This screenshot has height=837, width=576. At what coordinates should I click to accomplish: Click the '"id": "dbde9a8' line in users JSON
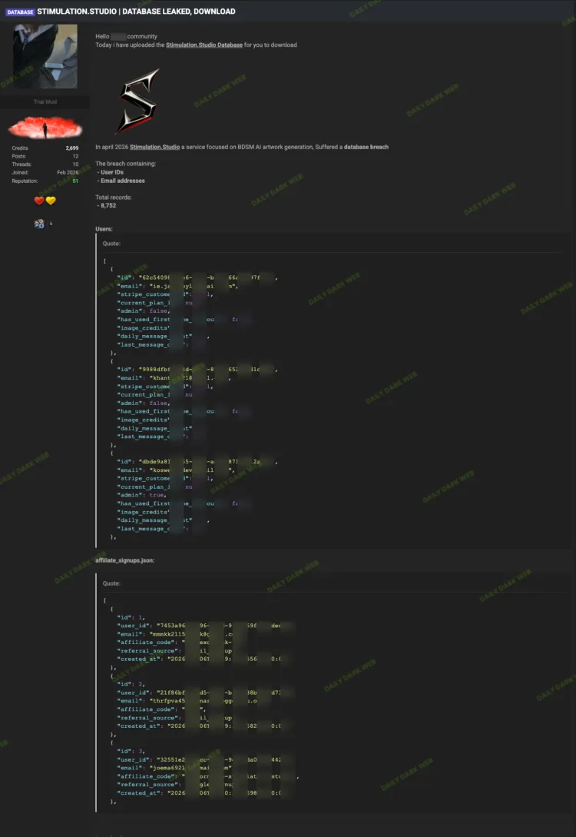197,462
